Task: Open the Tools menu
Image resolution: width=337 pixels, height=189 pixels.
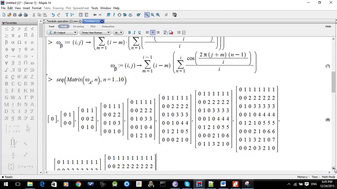Action: coord(95,8)
